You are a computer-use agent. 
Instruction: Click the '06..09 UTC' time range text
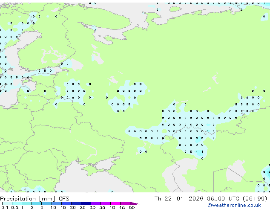[x=223, y=199]
